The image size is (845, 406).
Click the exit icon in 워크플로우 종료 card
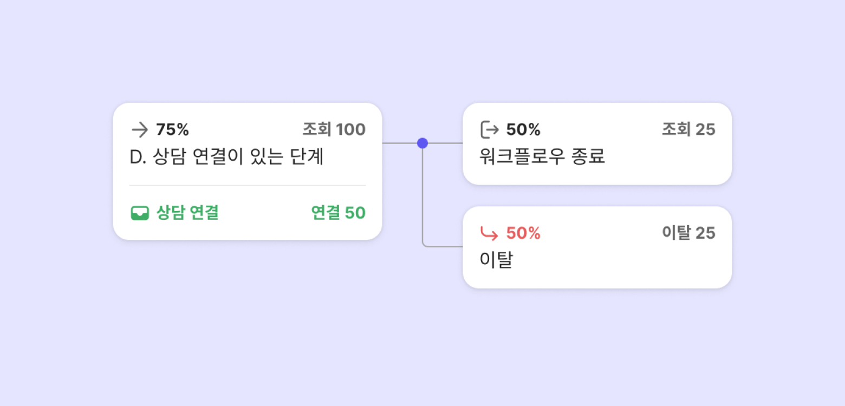pos(490,130)
